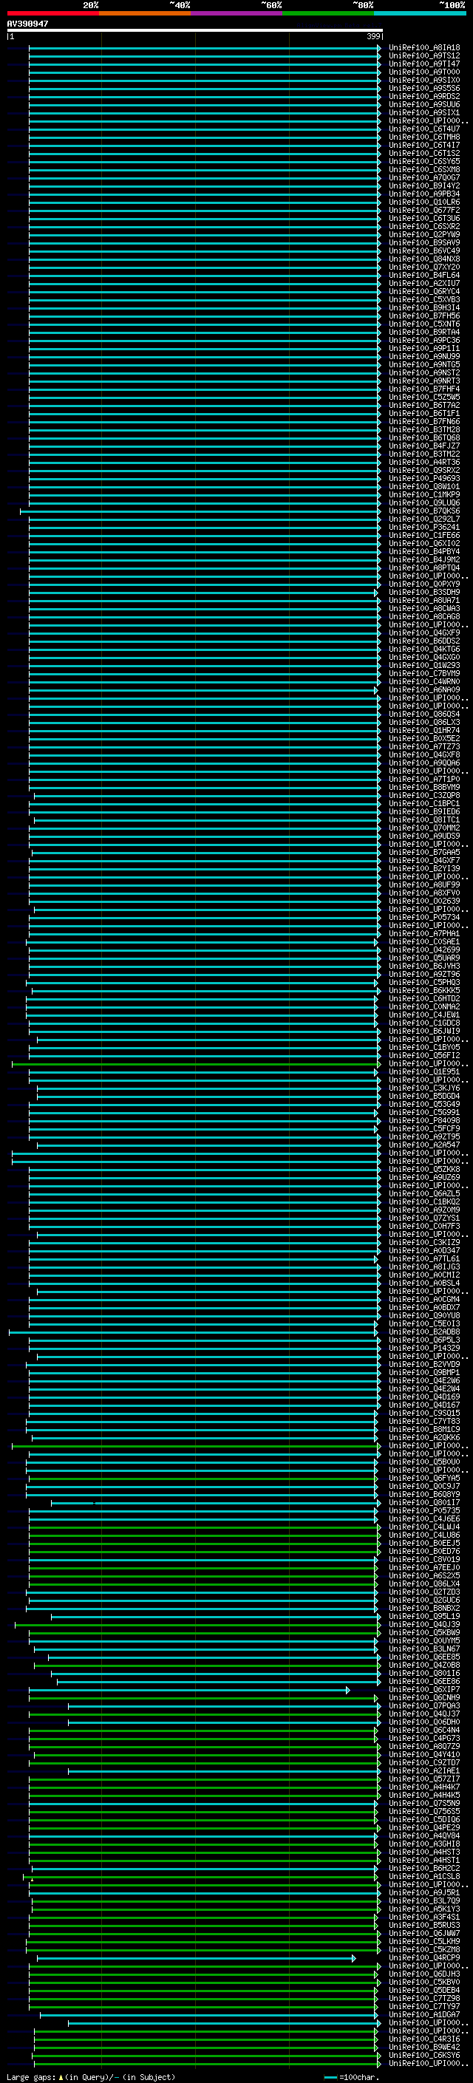Open hit UniRef100_A9TS12
The image size is (473, 2083).
pos(424,56)
